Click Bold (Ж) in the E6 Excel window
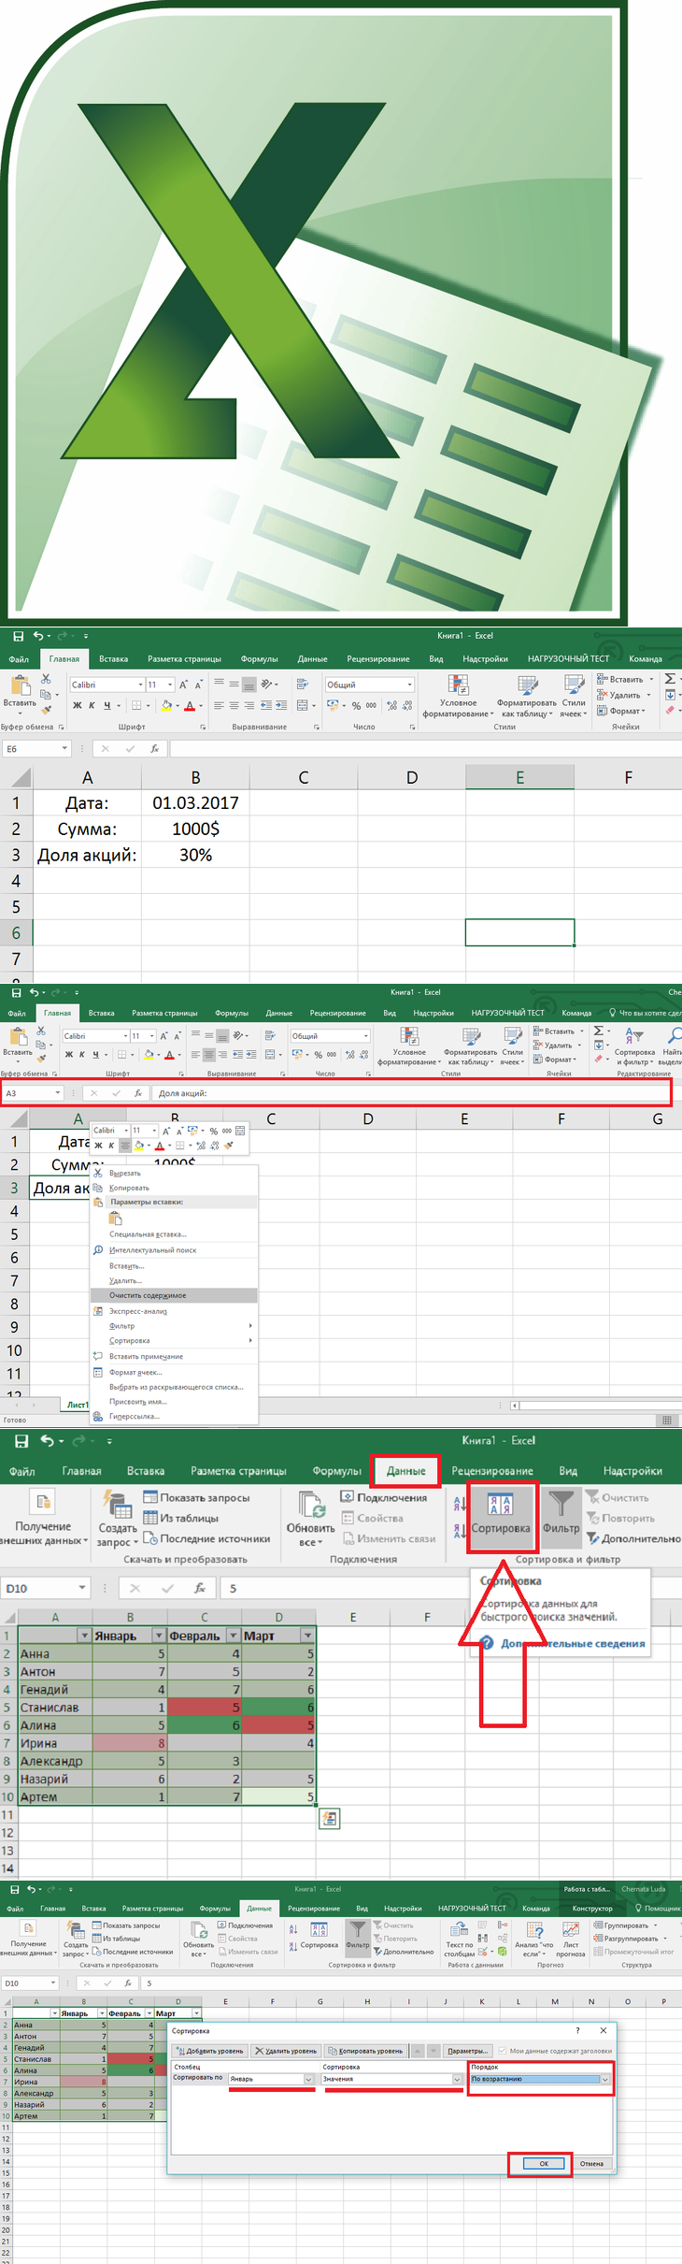Image resolution: width=682 pixels, height=2264 pixels. click(78, 705)
